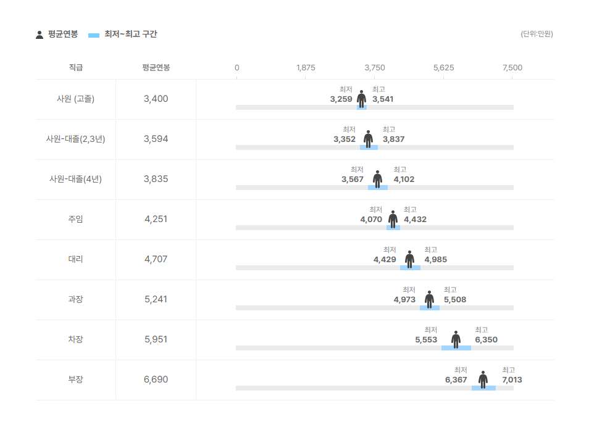
Task: Click the person icon in 주임 row
Action: pos(393,219)
